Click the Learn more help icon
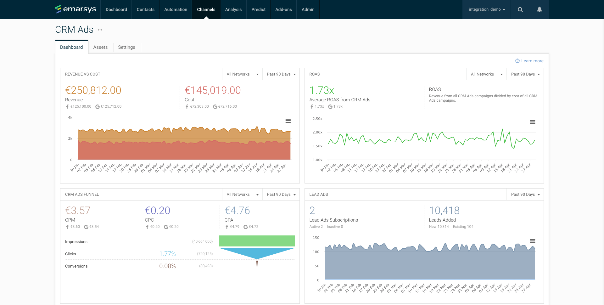This screenshot has height=305, width=604. tap(517, 61)
